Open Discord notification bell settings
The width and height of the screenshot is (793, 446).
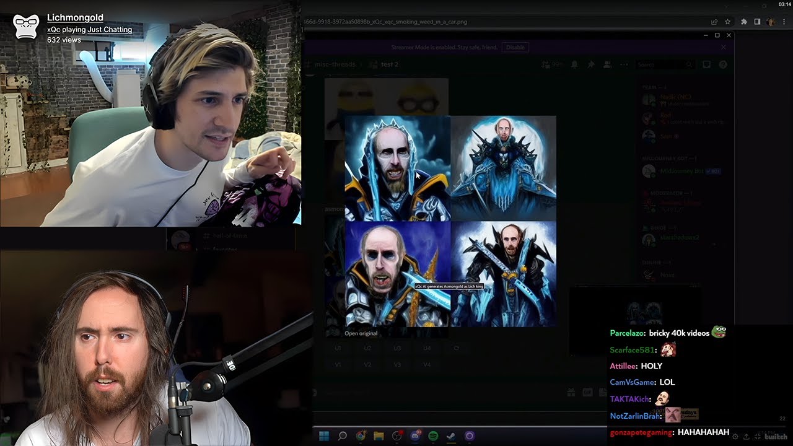[x=575, y=64]
